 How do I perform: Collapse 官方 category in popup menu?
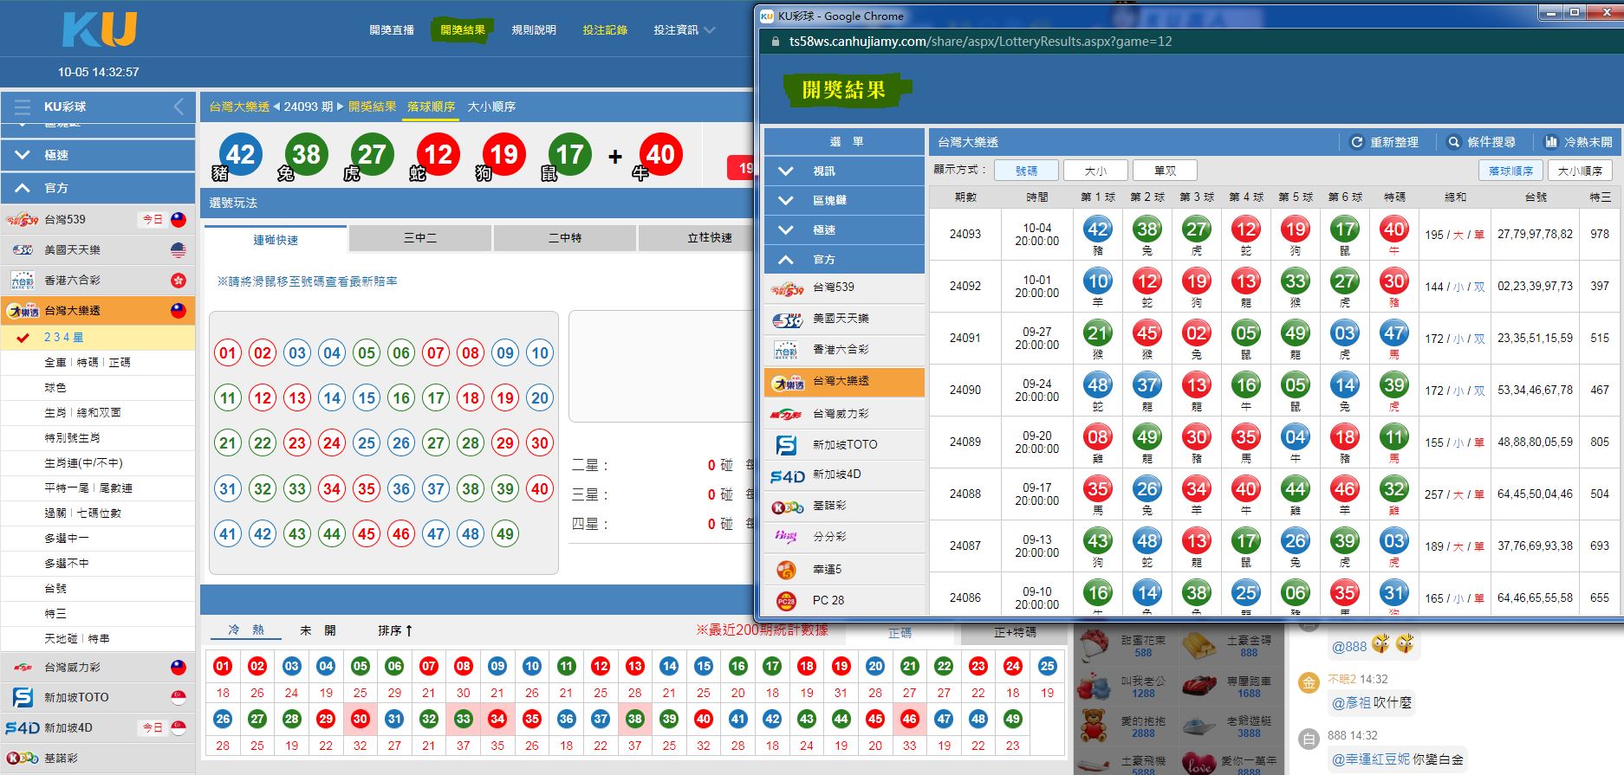(x=844, y=260)
